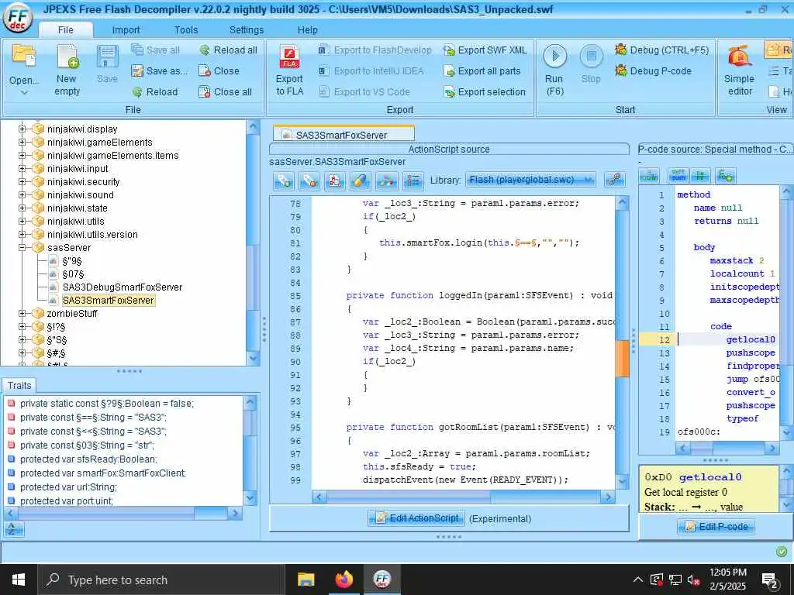Click the Run (F6) play icon
This screenshot has width=794, height=595.
click(x=555, y=56)
